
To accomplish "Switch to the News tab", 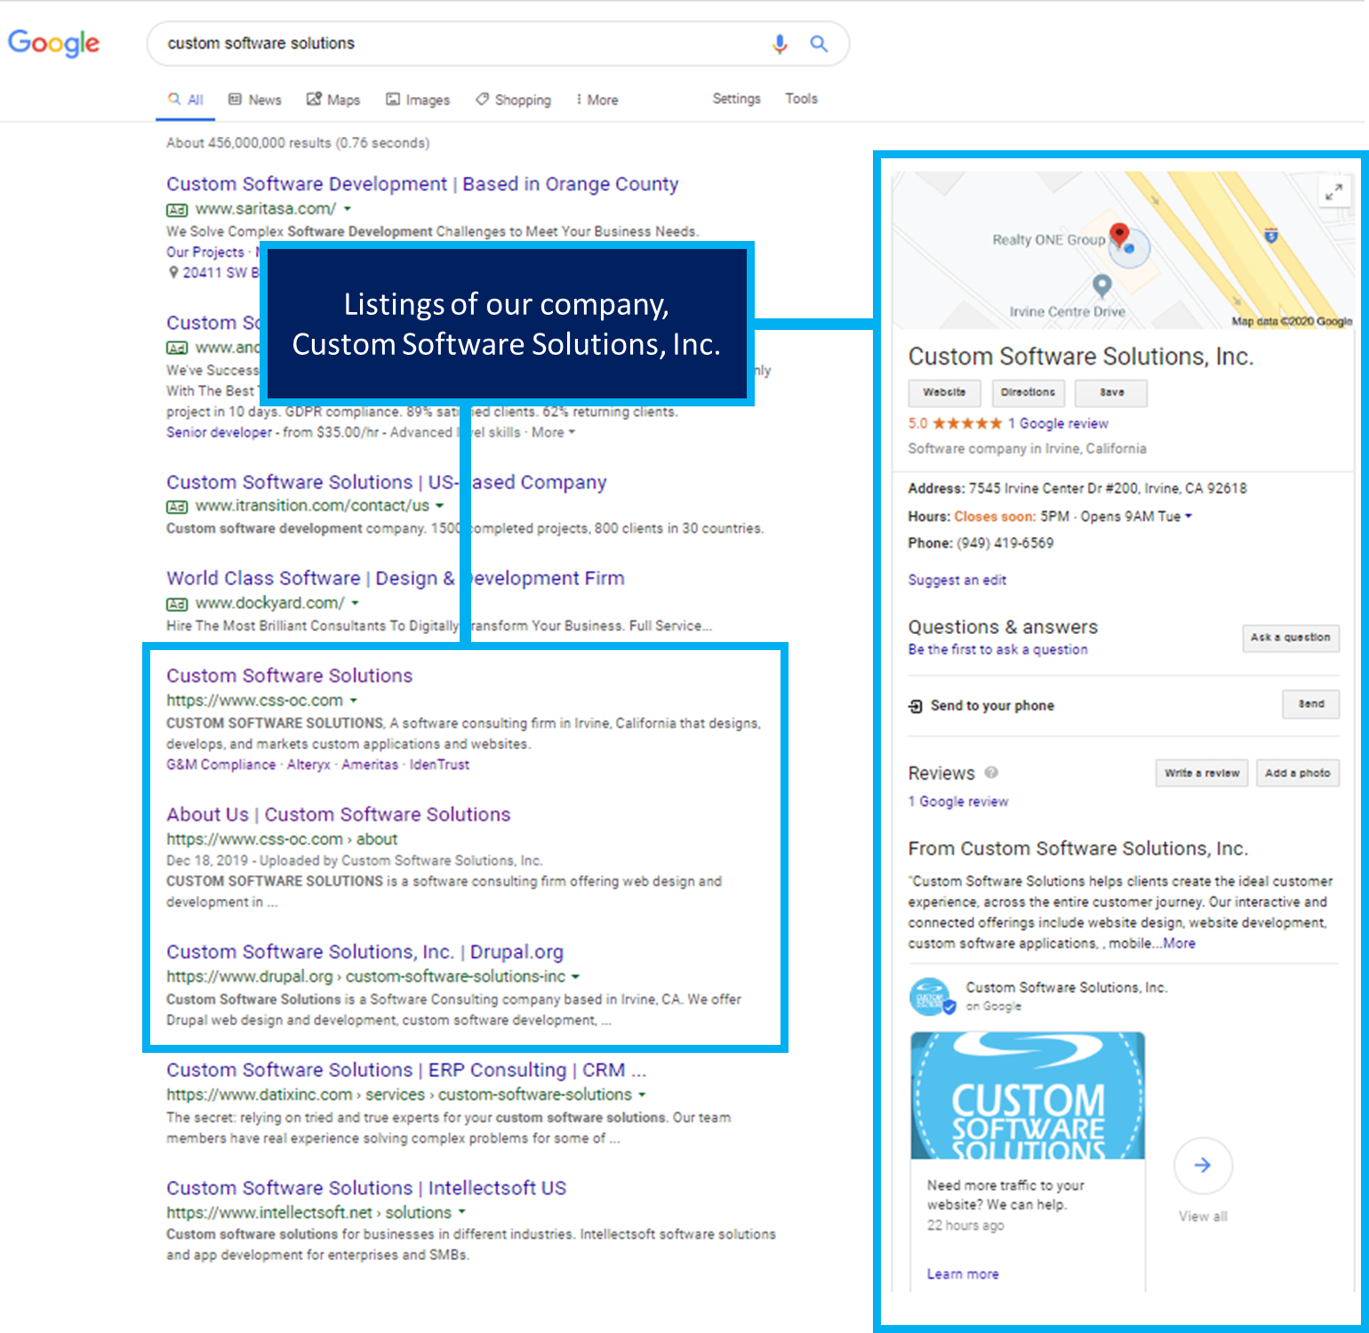I will click(255, 100).
